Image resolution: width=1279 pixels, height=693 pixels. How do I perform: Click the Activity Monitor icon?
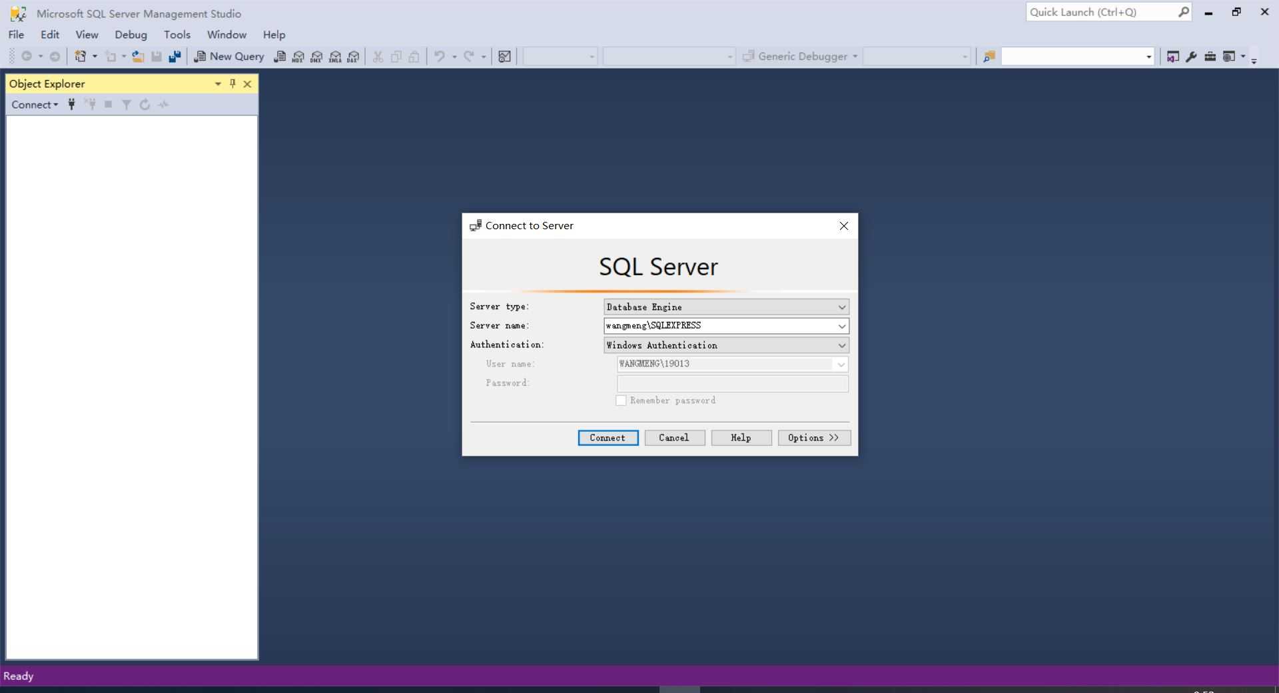pyautogui.click(x=504, y=57)
